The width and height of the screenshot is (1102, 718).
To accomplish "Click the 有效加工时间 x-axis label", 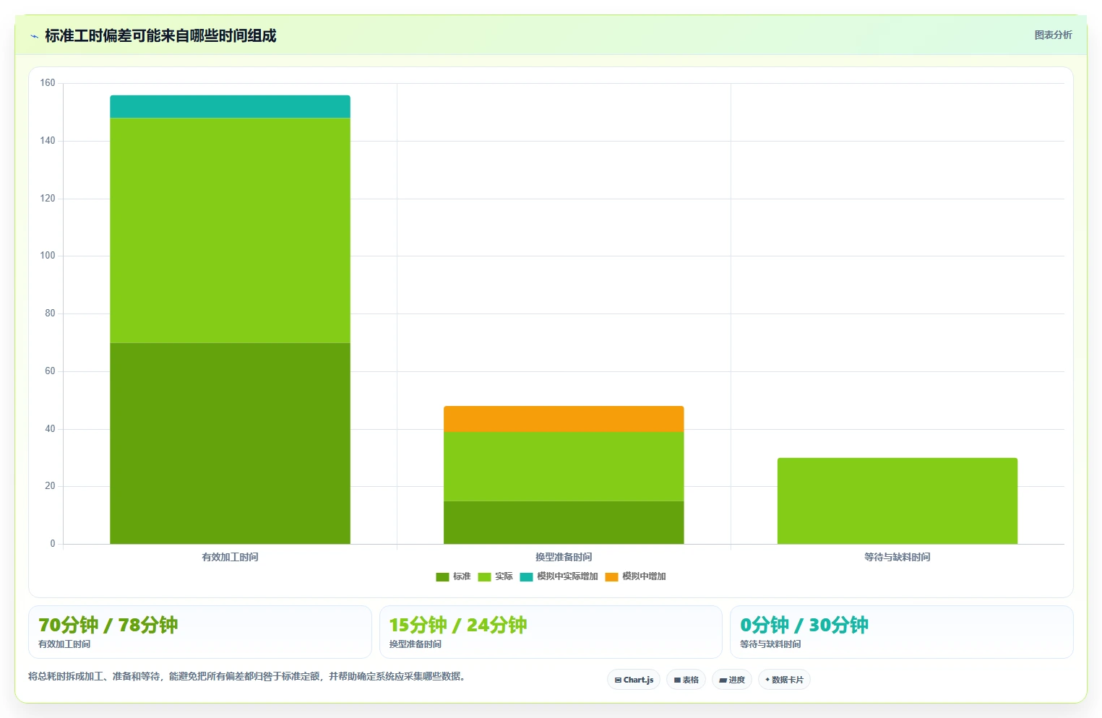I will coord(230,557).
